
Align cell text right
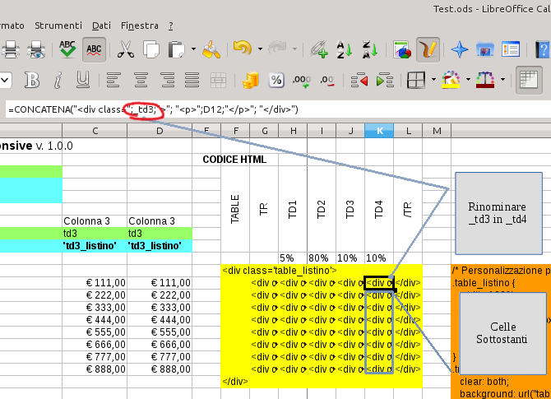[167, 80]
